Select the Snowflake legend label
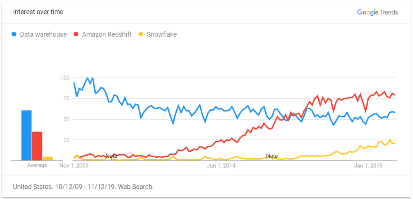Viewport: 413px width, 199px height. coord(161,35)
